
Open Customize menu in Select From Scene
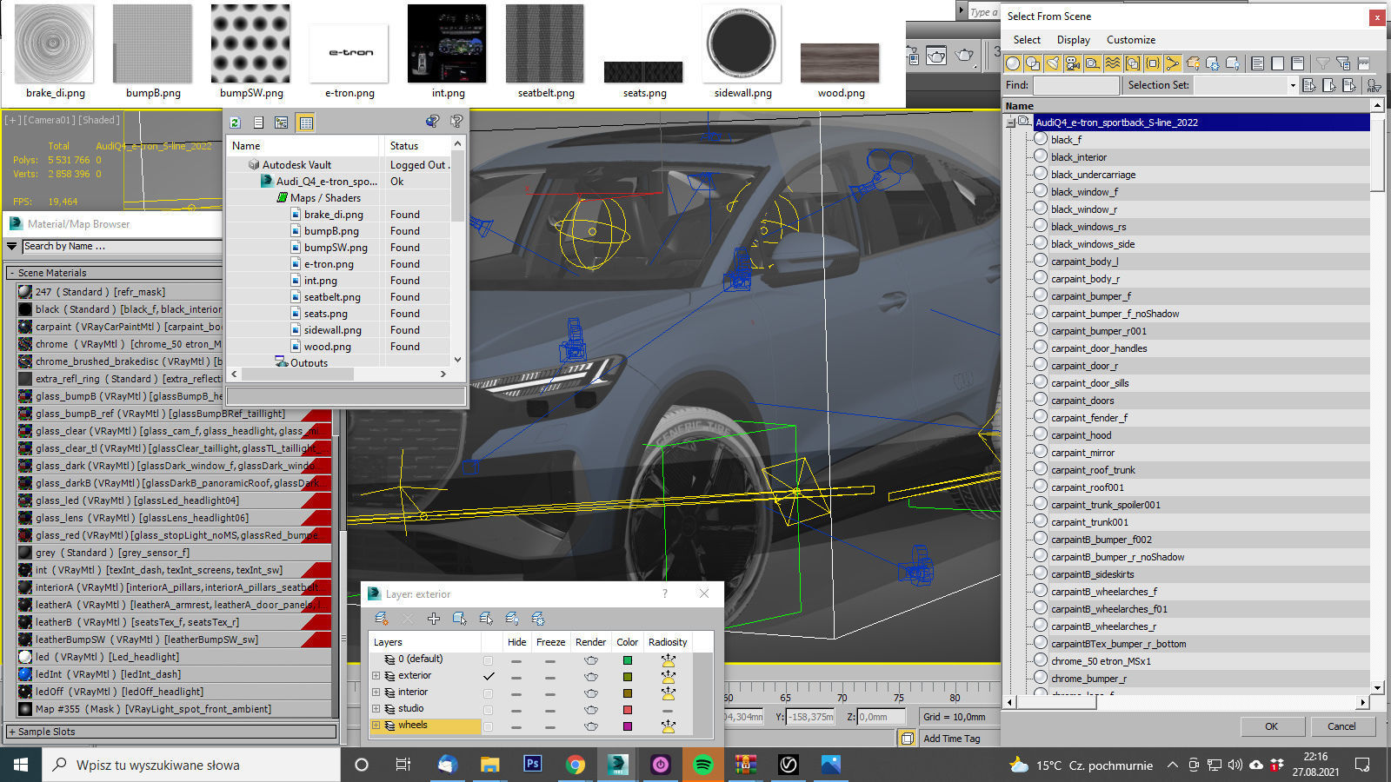[1131, 40]
